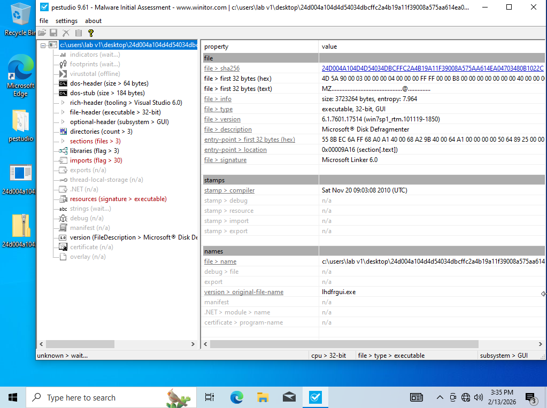Click the version 1.0 node icon

click(x=63, y=237)
